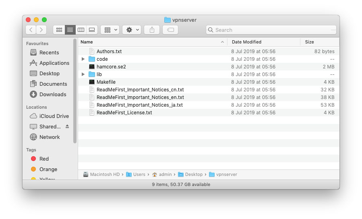Go to Desktop in the path bar
The width and height of the screenshot is (362, 219).
click(x=194, y=174)
